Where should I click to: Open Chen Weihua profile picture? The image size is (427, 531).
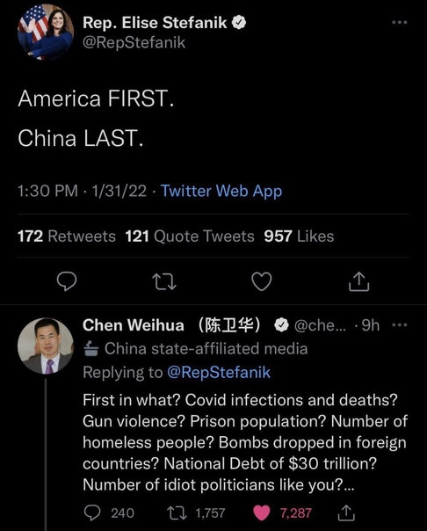[x=46, y=346]
